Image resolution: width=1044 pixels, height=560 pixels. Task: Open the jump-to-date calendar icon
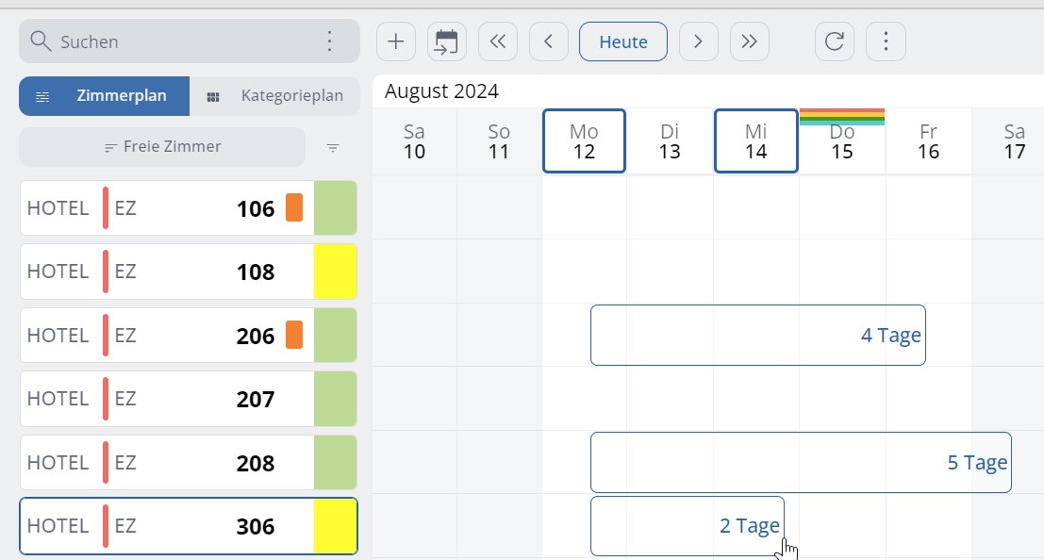(447, 41)
